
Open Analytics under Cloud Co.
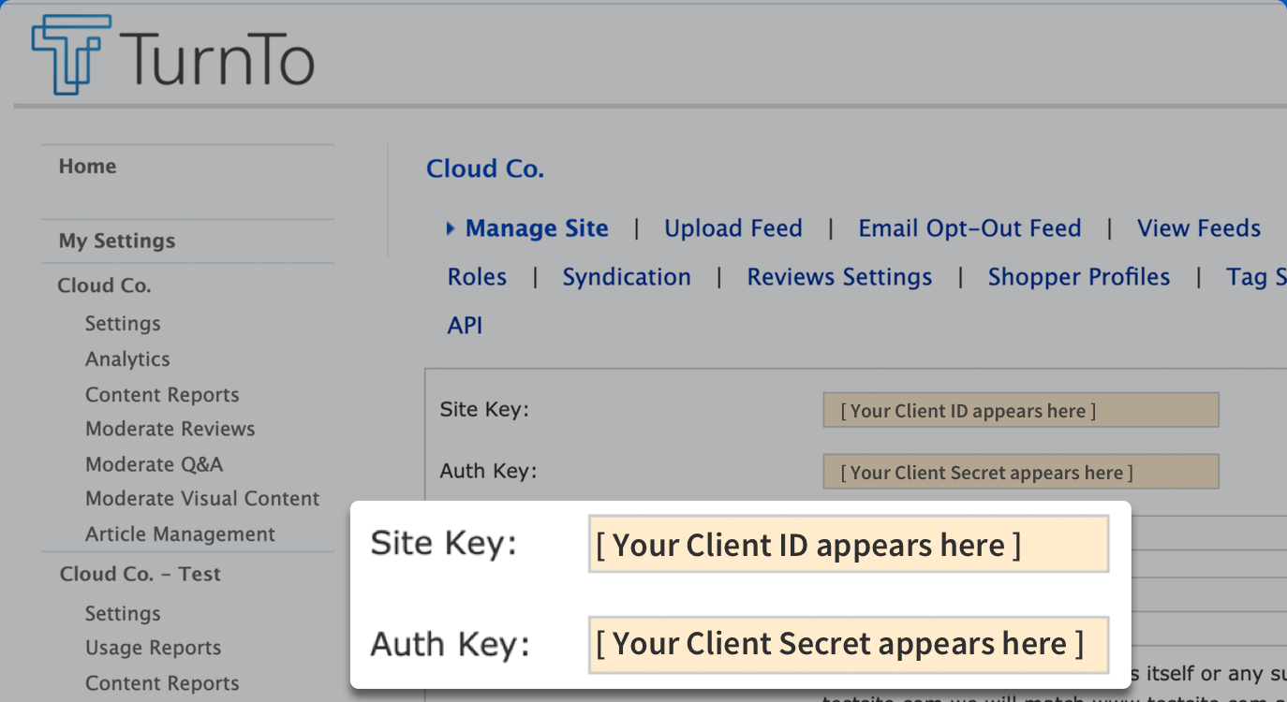pos(127,359)
